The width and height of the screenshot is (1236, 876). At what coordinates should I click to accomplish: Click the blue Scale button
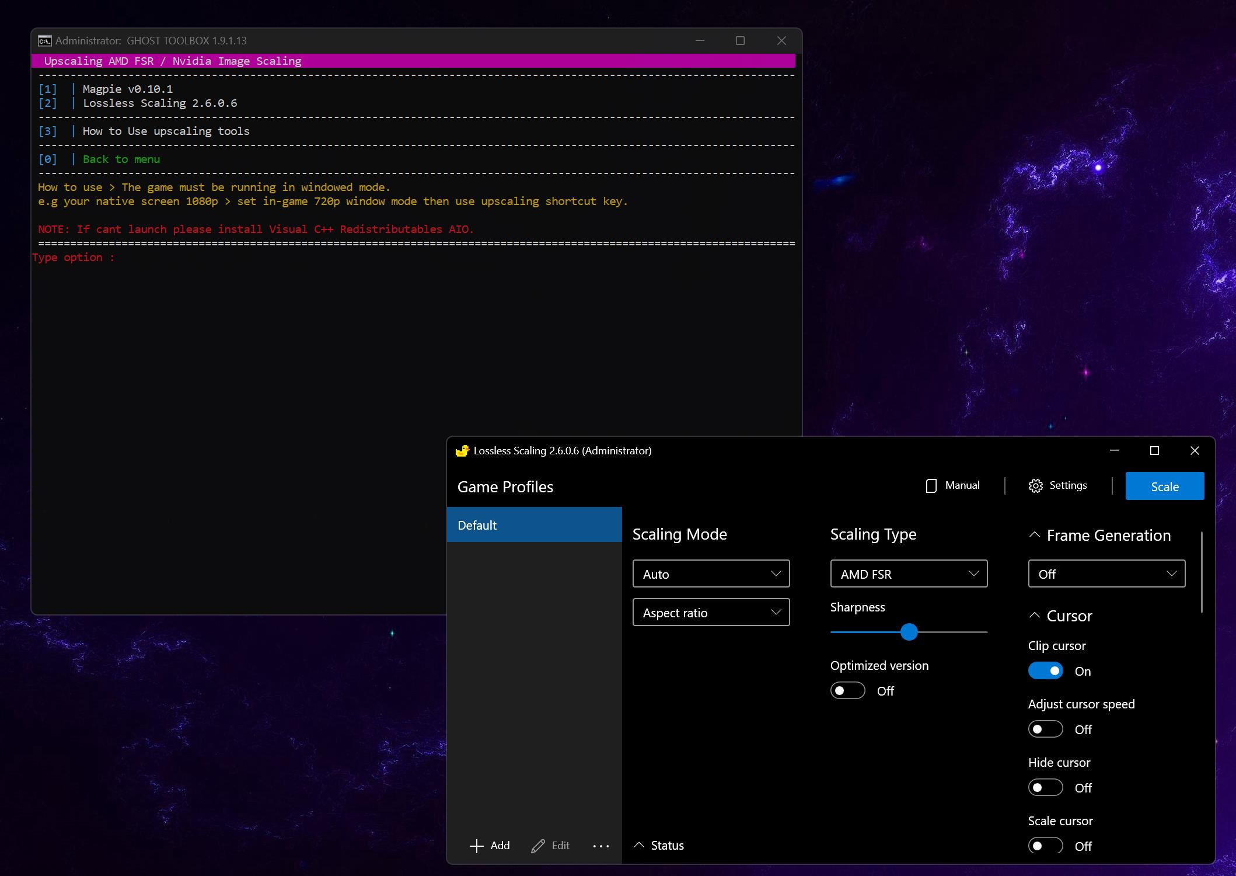pyautogui.click(x=1165, y=486)
